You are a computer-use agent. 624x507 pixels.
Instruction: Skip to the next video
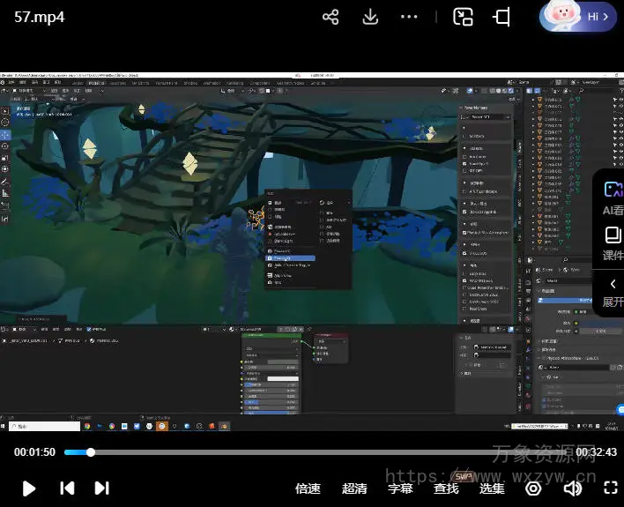101,488
